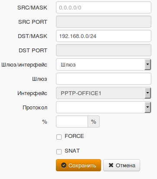Click dropdown arrow of Шлюз/интерфейс selector
Image resolution: width=157 pixels, height=179 pixels.
[x=147, y=64]
